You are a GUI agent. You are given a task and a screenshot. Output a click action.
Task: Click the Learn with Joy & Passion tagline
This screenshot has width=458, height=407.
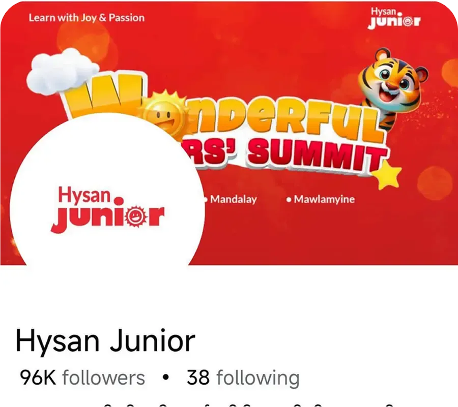tap(87, 18)
